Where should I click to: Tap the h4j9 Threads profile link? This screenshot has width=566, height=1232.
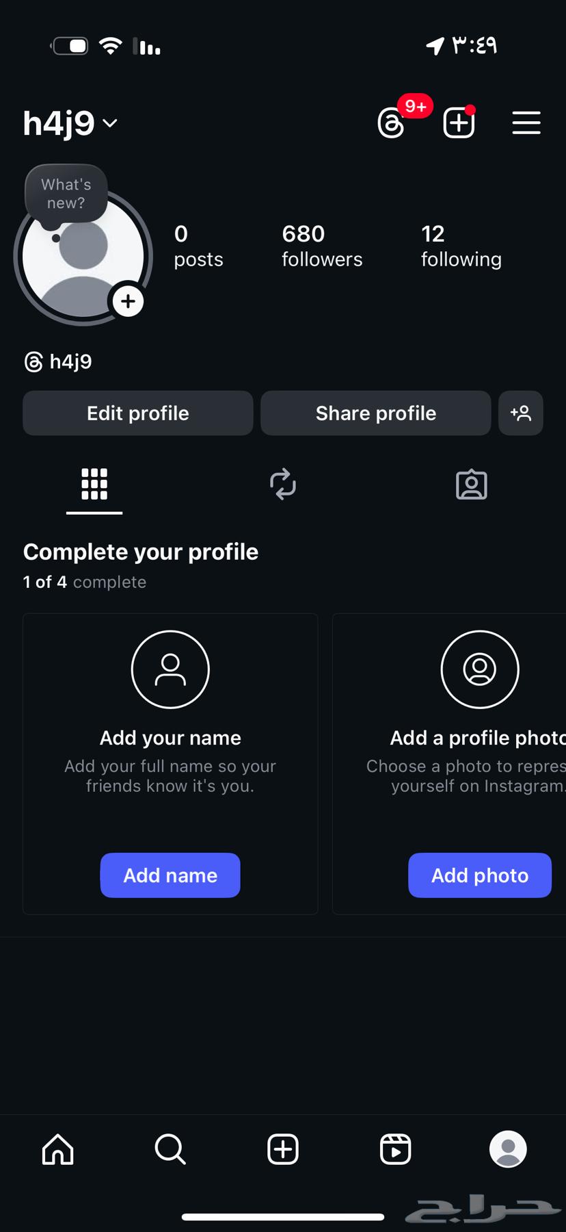(58, 361)
